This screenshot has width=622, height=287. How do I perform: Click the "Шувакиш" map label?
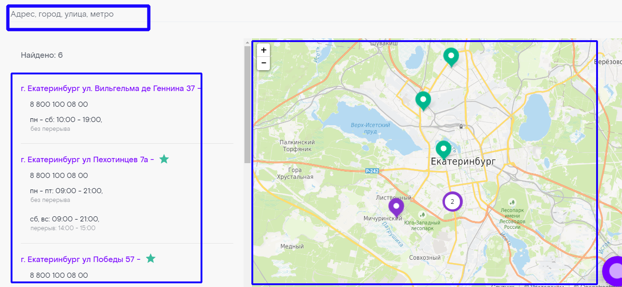pos(384,43)
